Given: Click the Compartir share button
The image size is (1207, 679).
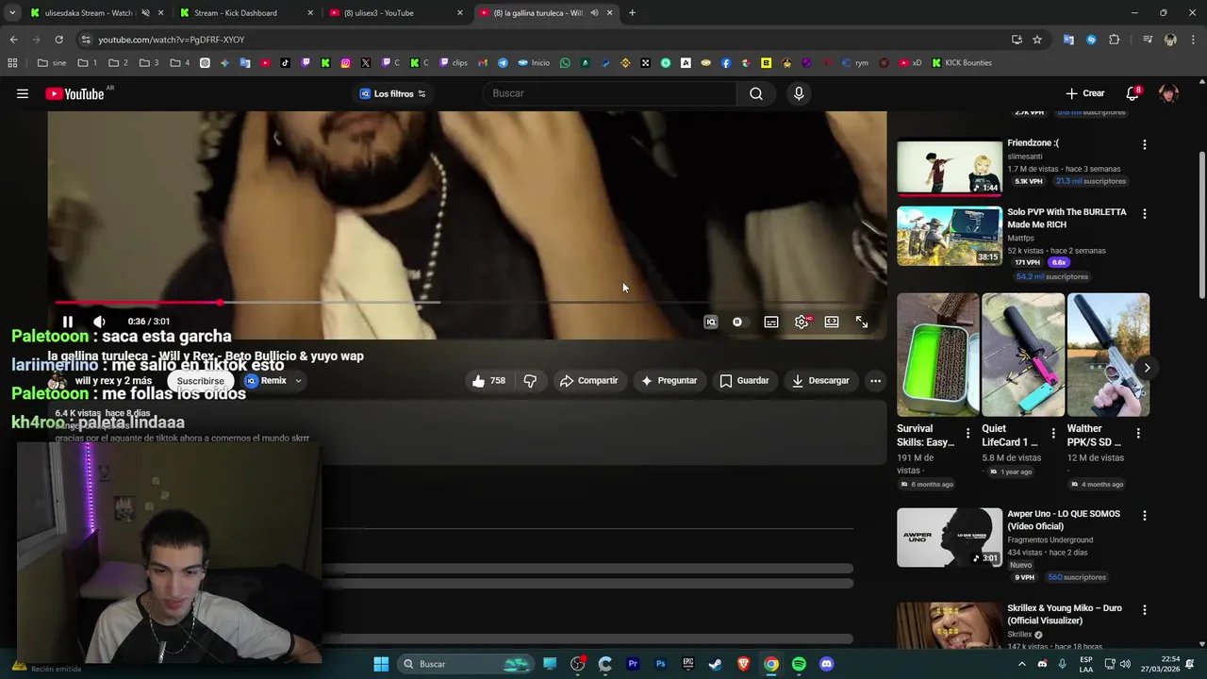Looking at the screenshot, I should [x=588, y=381].
